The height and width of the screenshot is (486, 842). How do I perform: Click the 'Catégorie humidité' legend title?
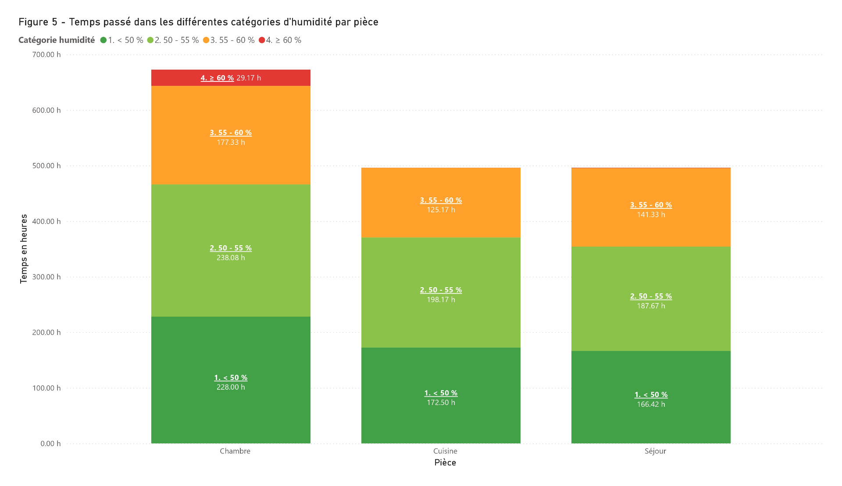point(57,40)
